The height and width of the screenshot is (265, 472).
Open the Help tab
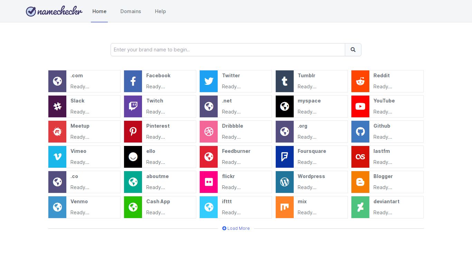point(160,11)
